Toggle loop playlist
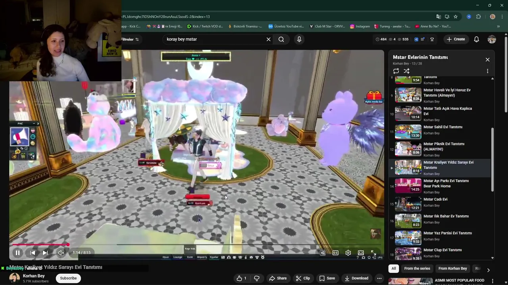 396,71
